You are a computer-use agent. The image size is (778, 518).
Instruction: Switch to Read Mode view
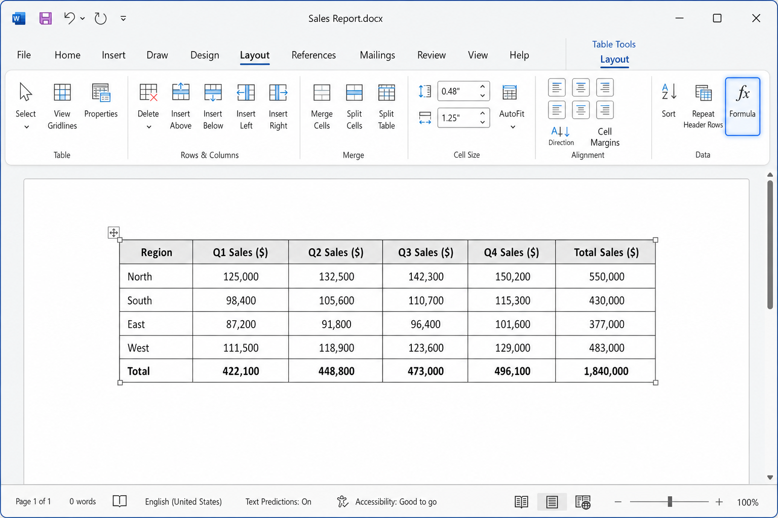coord(521,502)
